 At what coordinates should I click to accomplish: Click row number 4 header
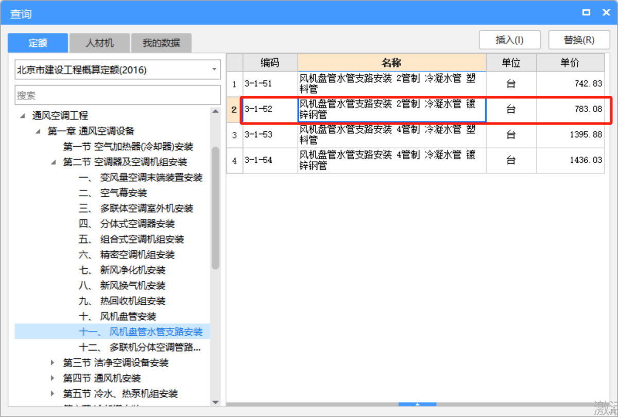click(235, 161)
